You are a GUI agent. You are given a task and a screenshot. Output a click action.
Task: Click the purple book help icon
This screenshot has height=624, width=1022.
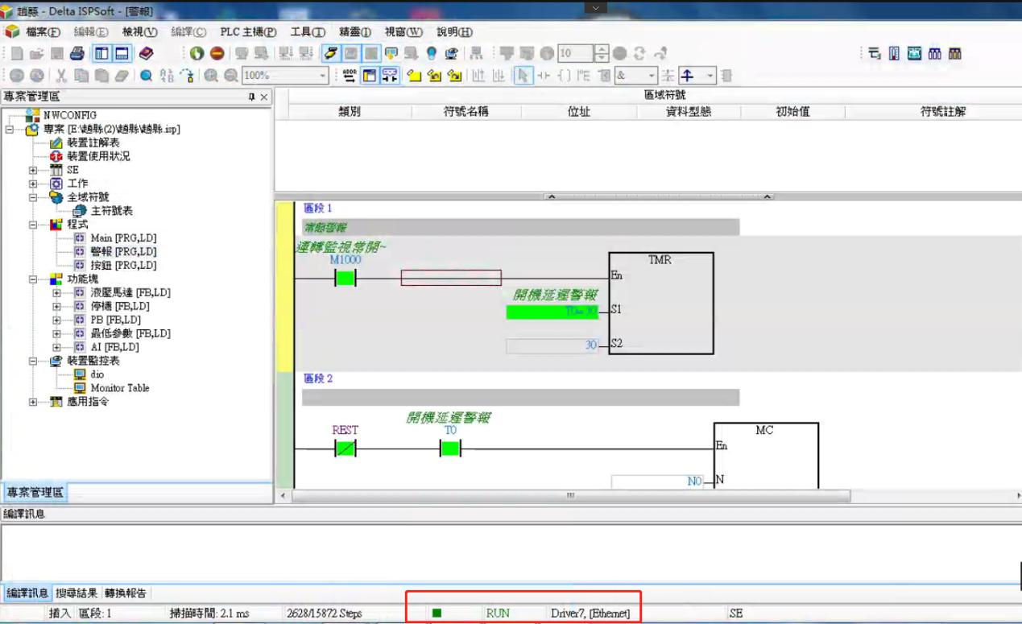point(146,54)
